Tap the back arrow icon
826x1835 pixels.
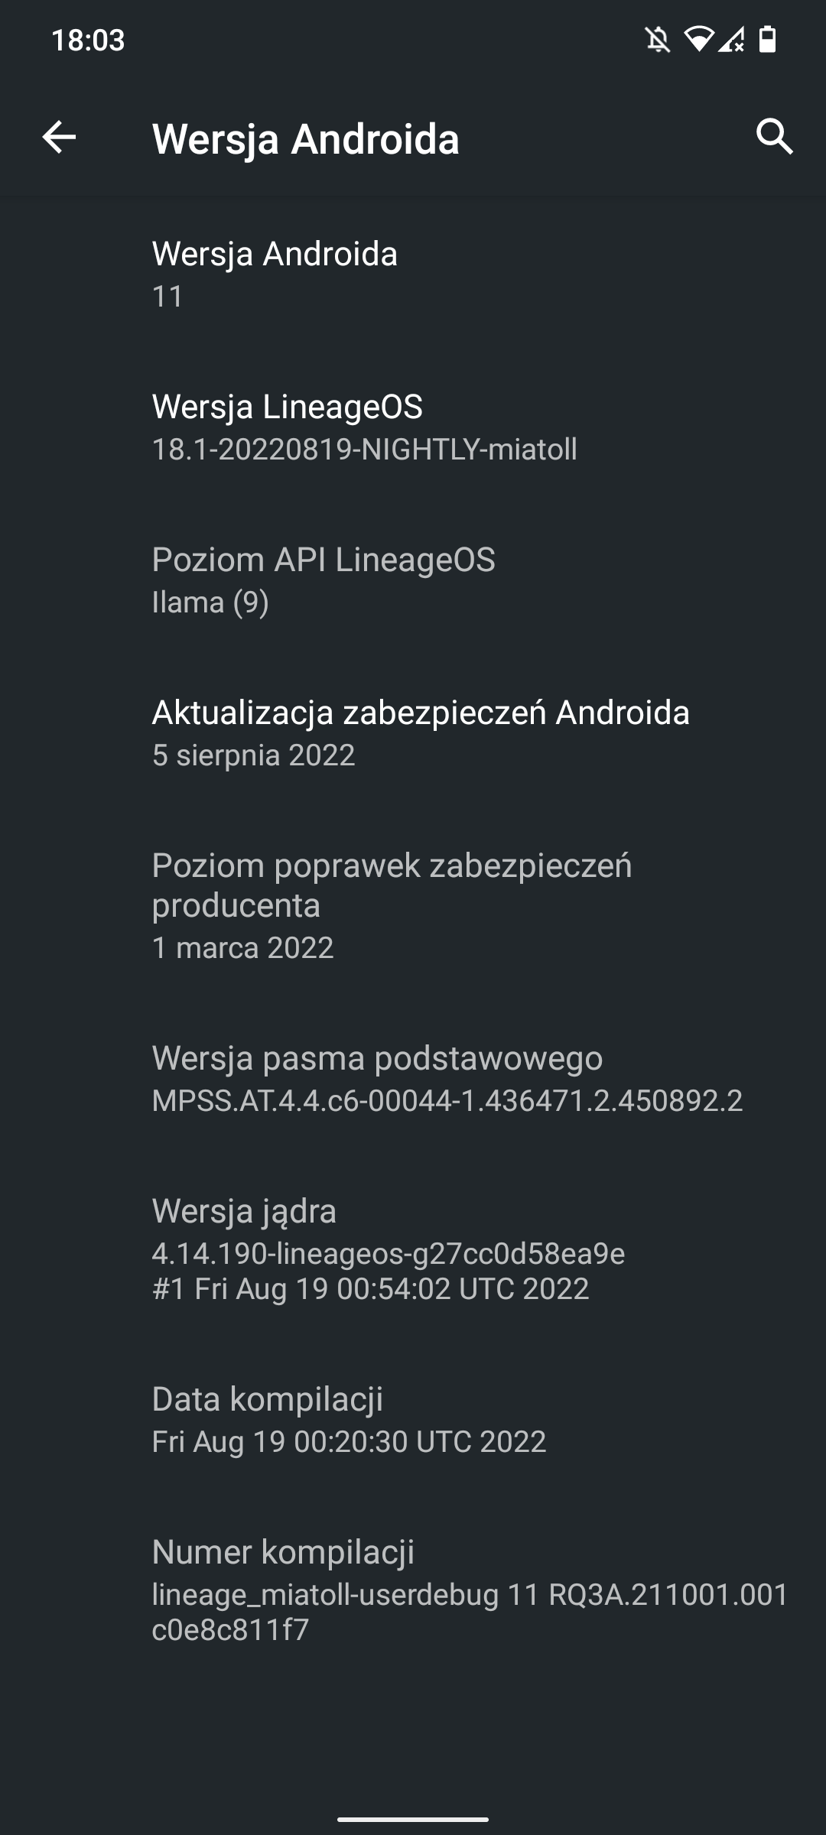(x=59, y=138)
